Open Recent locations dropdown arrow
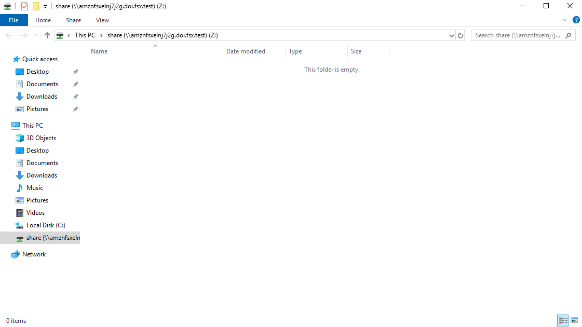 point(36,35)
